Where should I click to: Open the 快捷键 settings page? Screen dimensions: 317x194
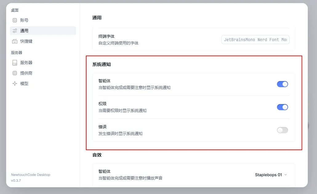coord(43,41)
